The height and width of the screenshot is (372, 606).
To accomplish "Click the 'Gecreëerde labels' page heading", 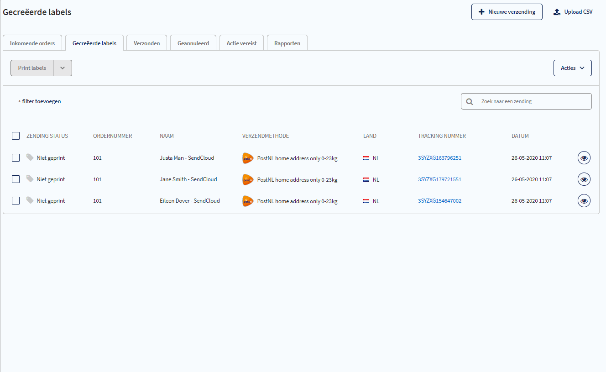I will (x=37, y=12).
